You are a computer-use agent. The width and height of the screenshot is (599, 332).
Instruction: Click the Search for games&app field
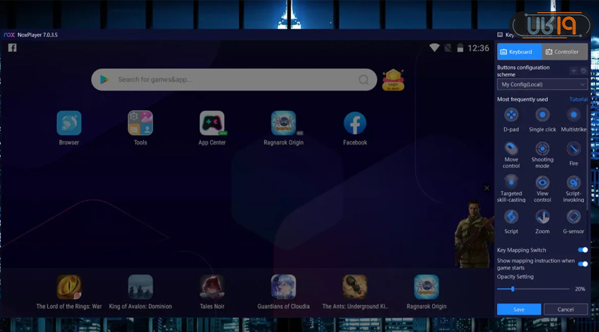234,80
